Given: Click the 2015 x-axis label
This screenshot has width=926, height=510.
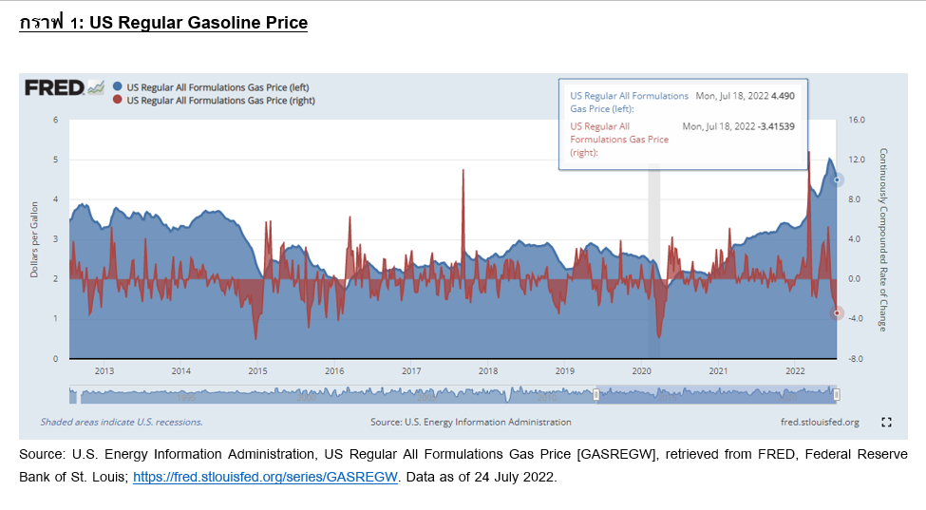Looking at the screenshot, I should tap(257, 370).
